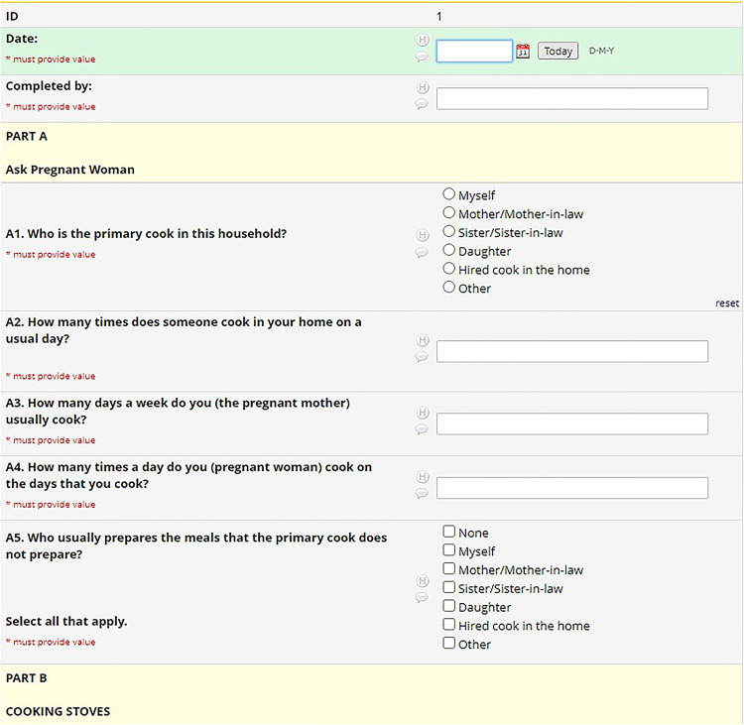Click the Today button

[x=558, y=51]
